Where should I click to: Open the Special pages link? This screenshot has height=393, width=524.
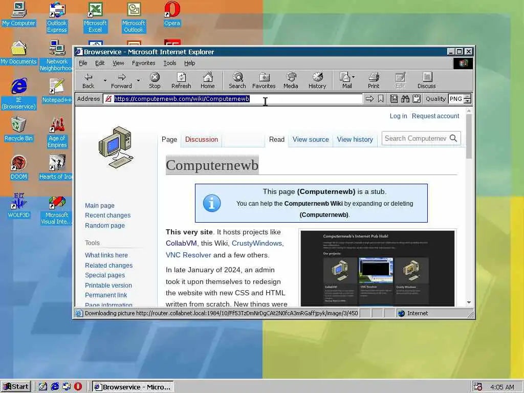click(105, 275)
